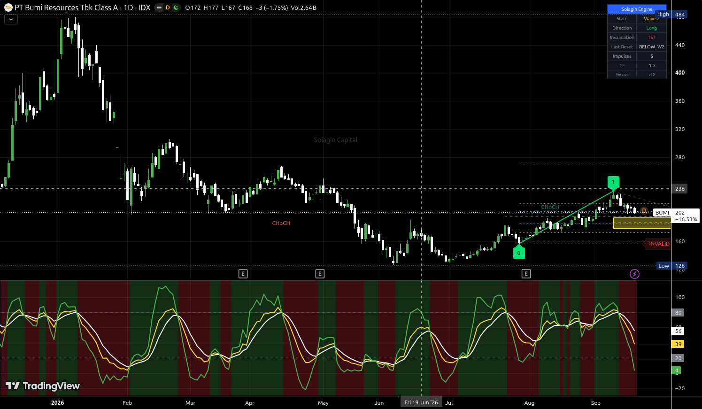This screenshot has width=702, height=409.
Task: Click the 'BELOW_W2' Last Reset cell
Action: (x=651, y=47)
